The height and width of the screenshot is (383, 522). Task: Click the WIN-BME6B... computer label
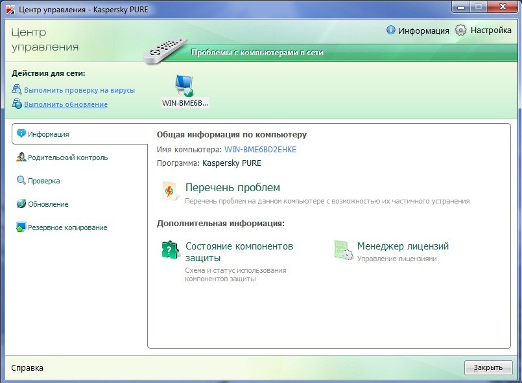[x=185, y=103]
